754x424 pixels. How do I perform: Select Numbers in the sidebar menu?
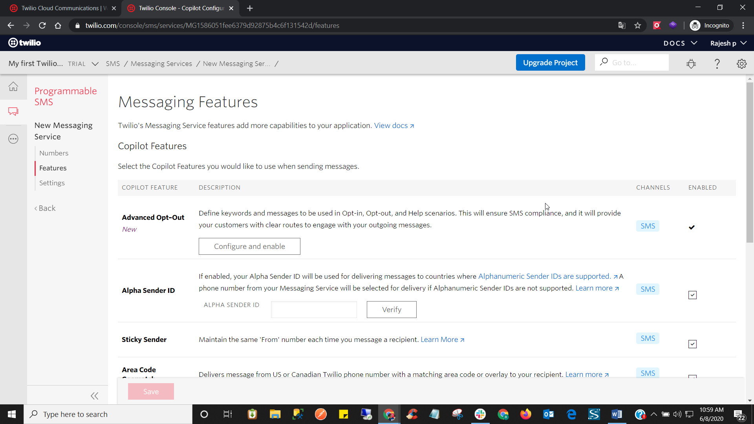coord(54,153)
